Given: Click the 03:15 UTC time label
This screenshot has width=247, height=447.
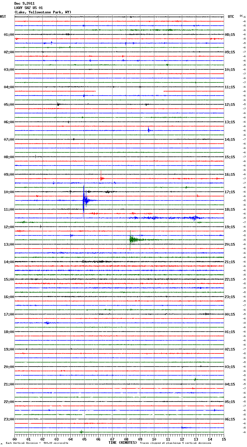Looking at the screenshot, I should point(230,367).
